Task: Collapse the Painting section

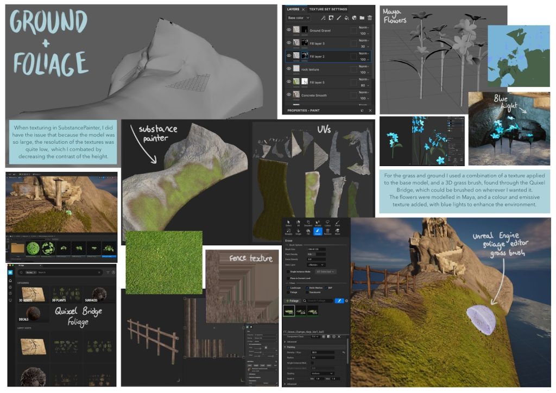Action: point(286,347)
